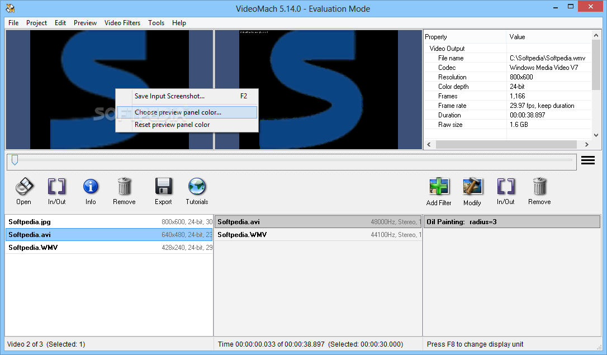Click Codec value Windows Media Video V7
The image size is (607, 355).
click(x=544, y=67)
